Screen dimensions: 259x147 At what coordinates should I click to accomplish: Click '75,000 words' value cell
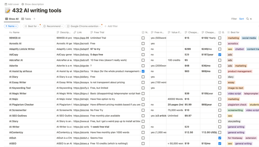click(175, 110)
